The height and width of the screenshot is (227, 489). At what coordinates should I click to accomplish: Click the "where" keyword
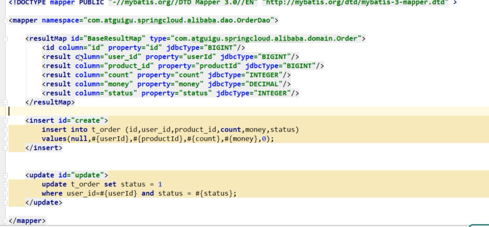[52, 194]
